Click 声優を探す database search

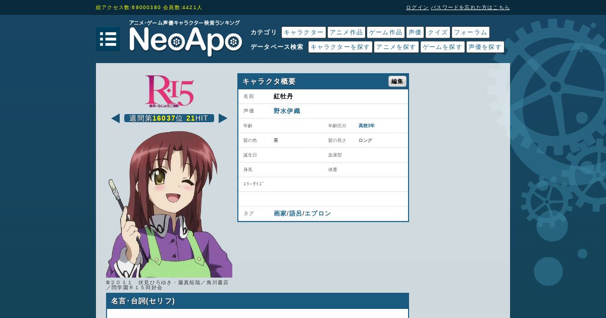click(x=485, y=47)
